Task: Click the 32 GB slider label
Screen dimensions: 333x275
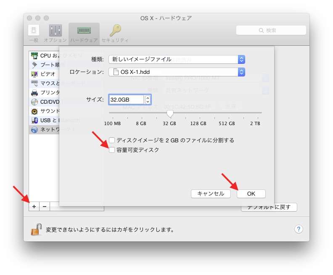Action: pyautogui.click(x=169, y=123)
